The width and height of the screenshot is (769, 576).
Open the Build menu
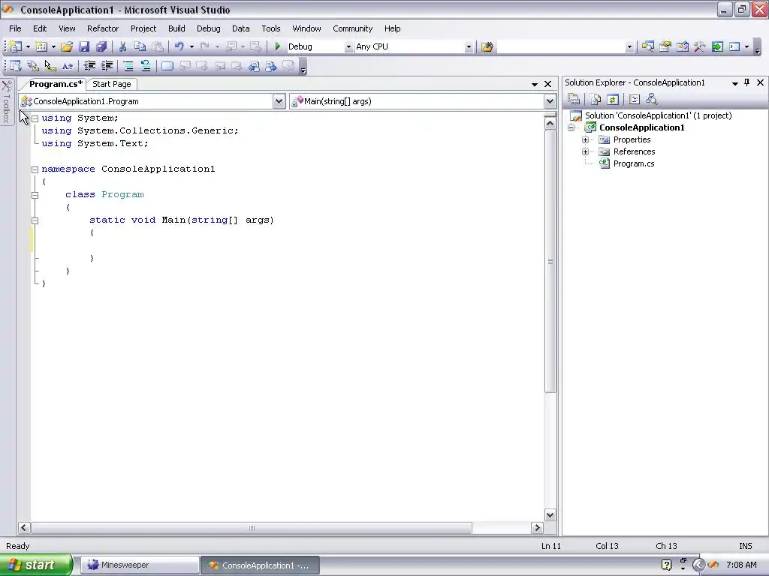pyautogui.click(x=176, y=28)
